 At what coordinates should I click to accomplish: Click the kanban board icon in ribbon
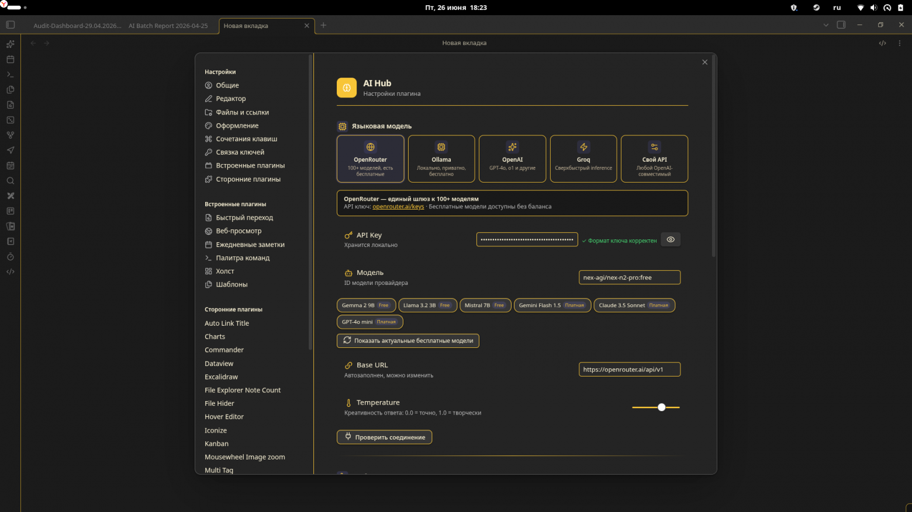click(x=10, y=211)
